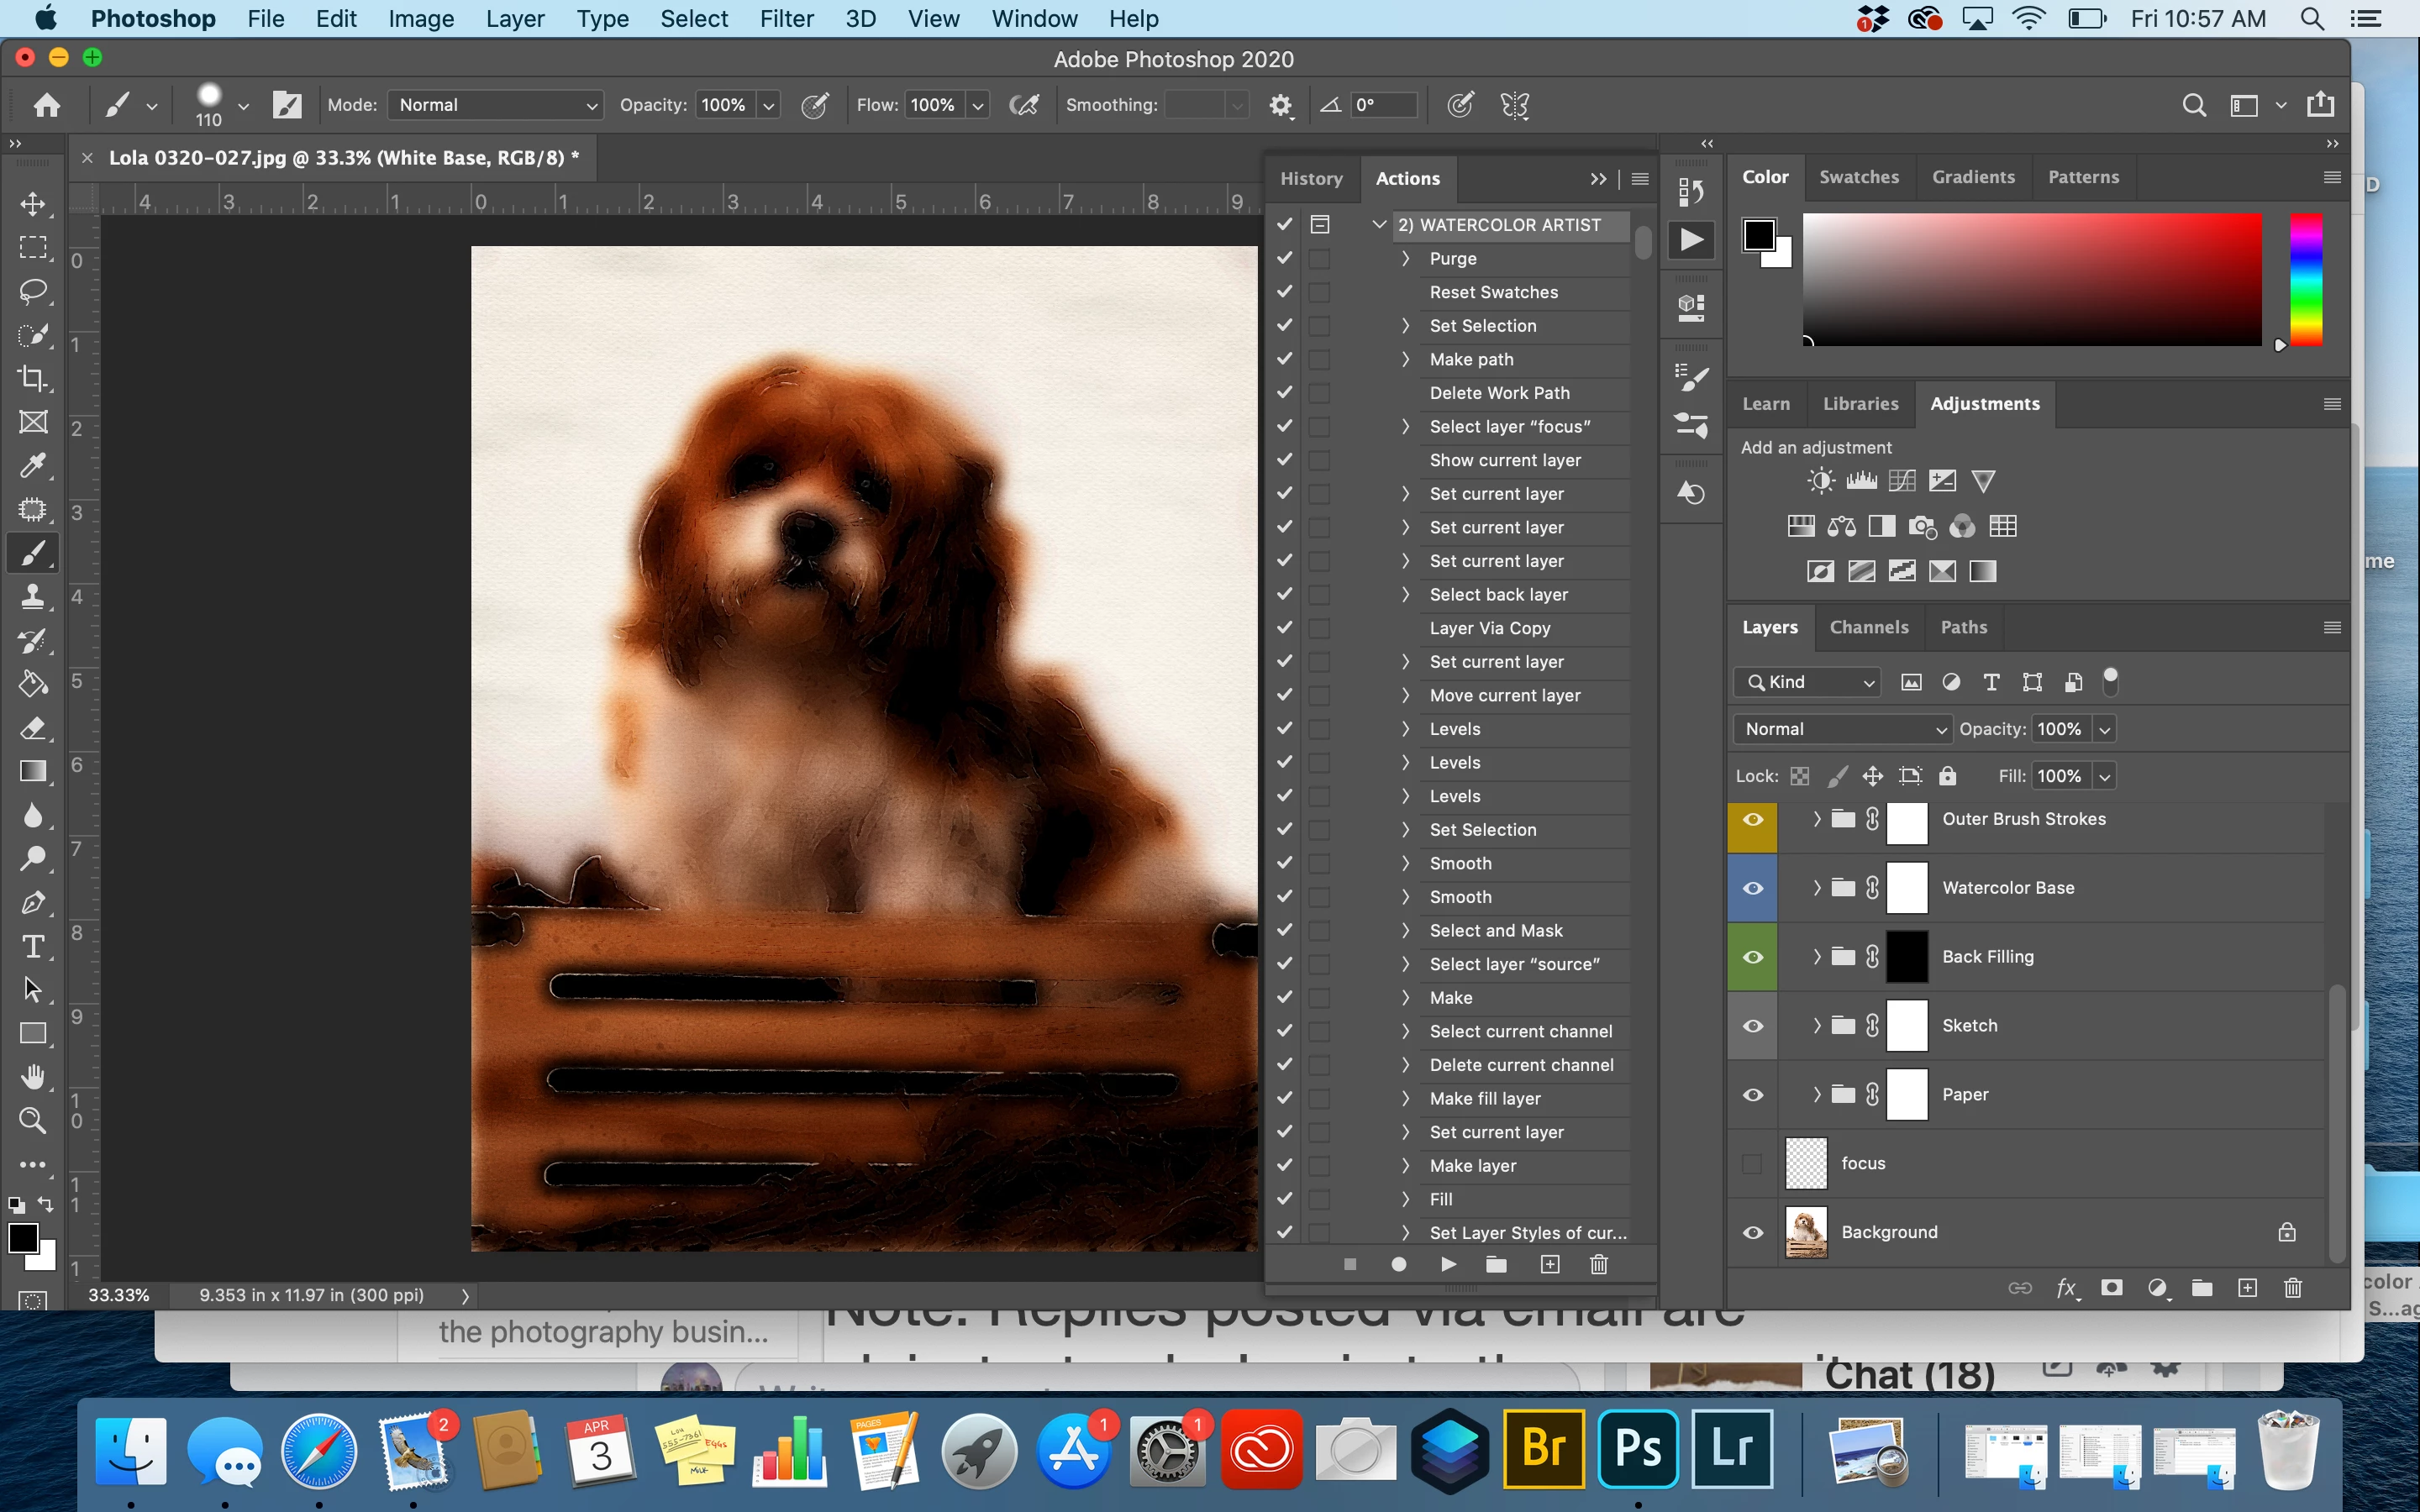Choose the Horizontal Type tool
Viewport: 2420px width, 1512px height.
[x=33, y=946]
